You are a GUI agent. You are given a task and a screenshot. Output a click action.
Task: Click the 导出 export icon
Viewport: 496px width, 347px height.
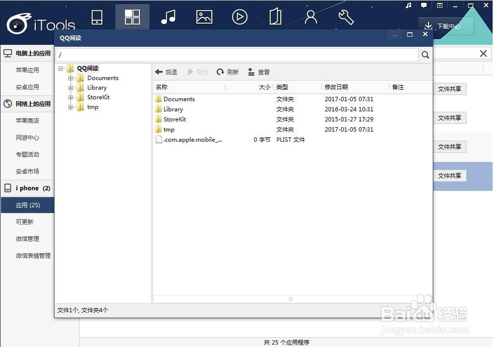pos(189,72)
